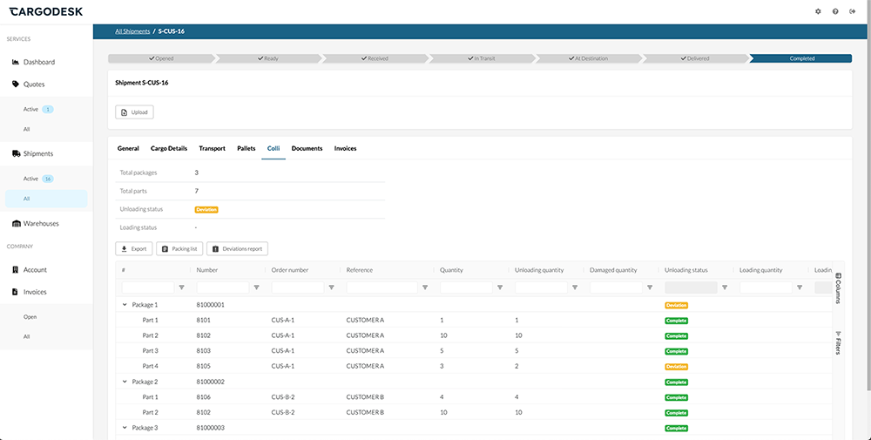Open filter icon for Damaged quantity column
Image resolution: width=871 pixels, height=440 pixels.
tap(650, 288)
